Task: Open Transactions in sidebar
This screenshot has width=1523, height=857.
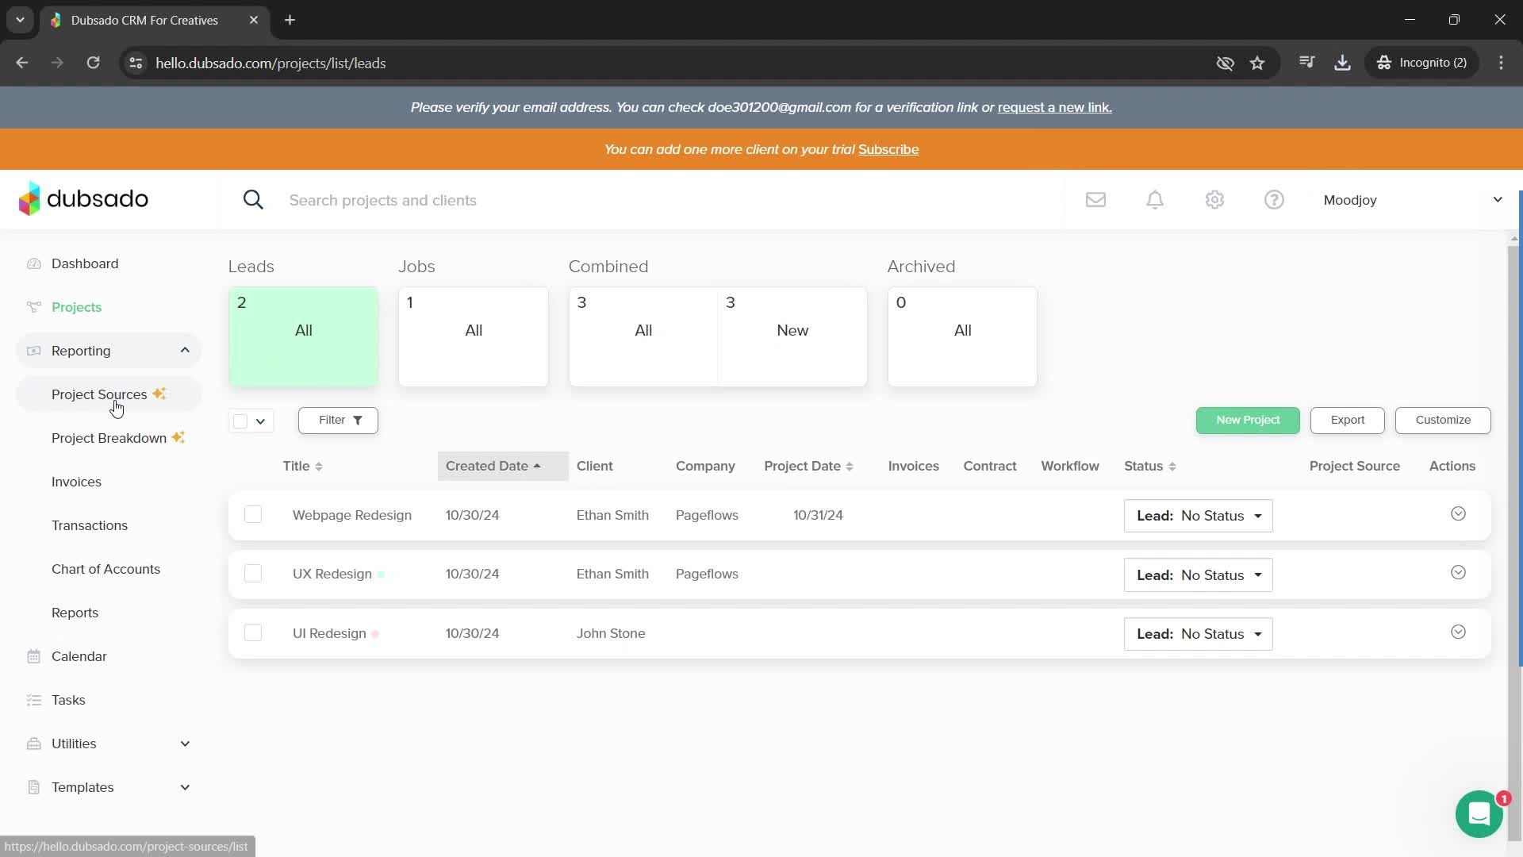Action: (x=90, y=525)
